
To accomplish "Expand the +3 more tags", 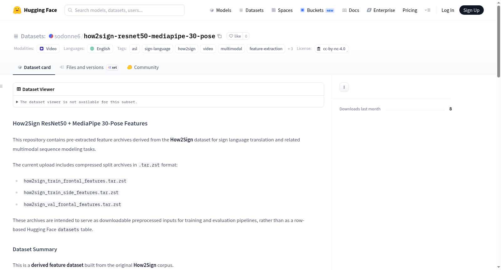I will coord(290,49).
